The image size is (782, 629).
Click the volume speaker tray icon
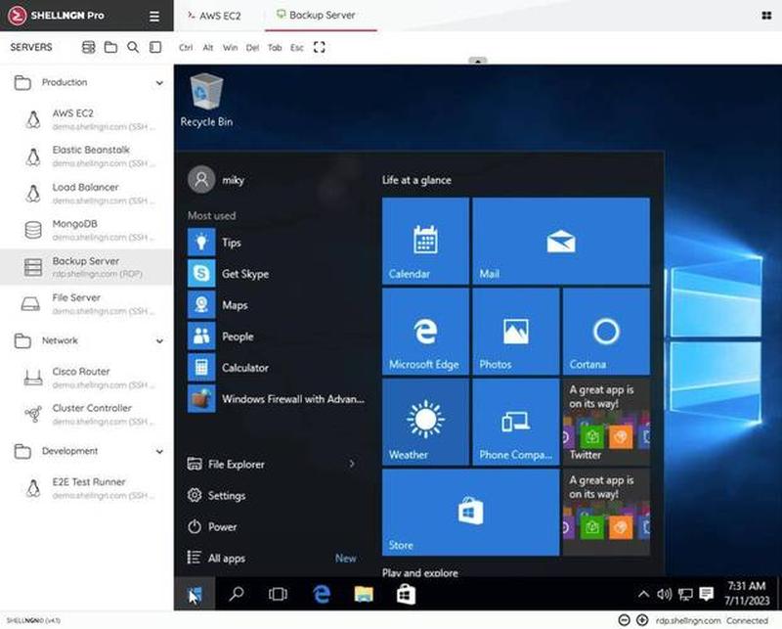click(665, 594)
